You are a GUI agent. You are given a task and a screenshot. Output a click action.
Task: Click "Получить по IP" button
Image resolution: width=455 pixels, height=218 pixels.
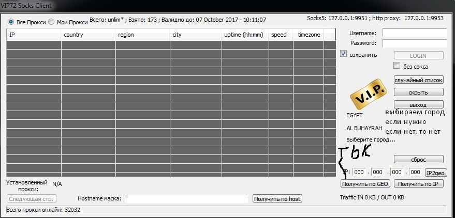[x=419, y=183]
